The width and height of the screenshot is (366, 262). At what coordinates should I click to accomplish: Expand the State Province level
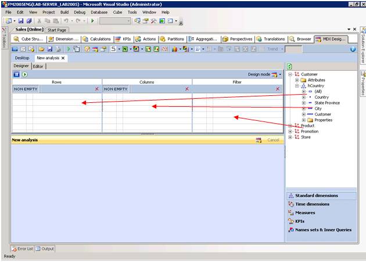coord(304,103)
